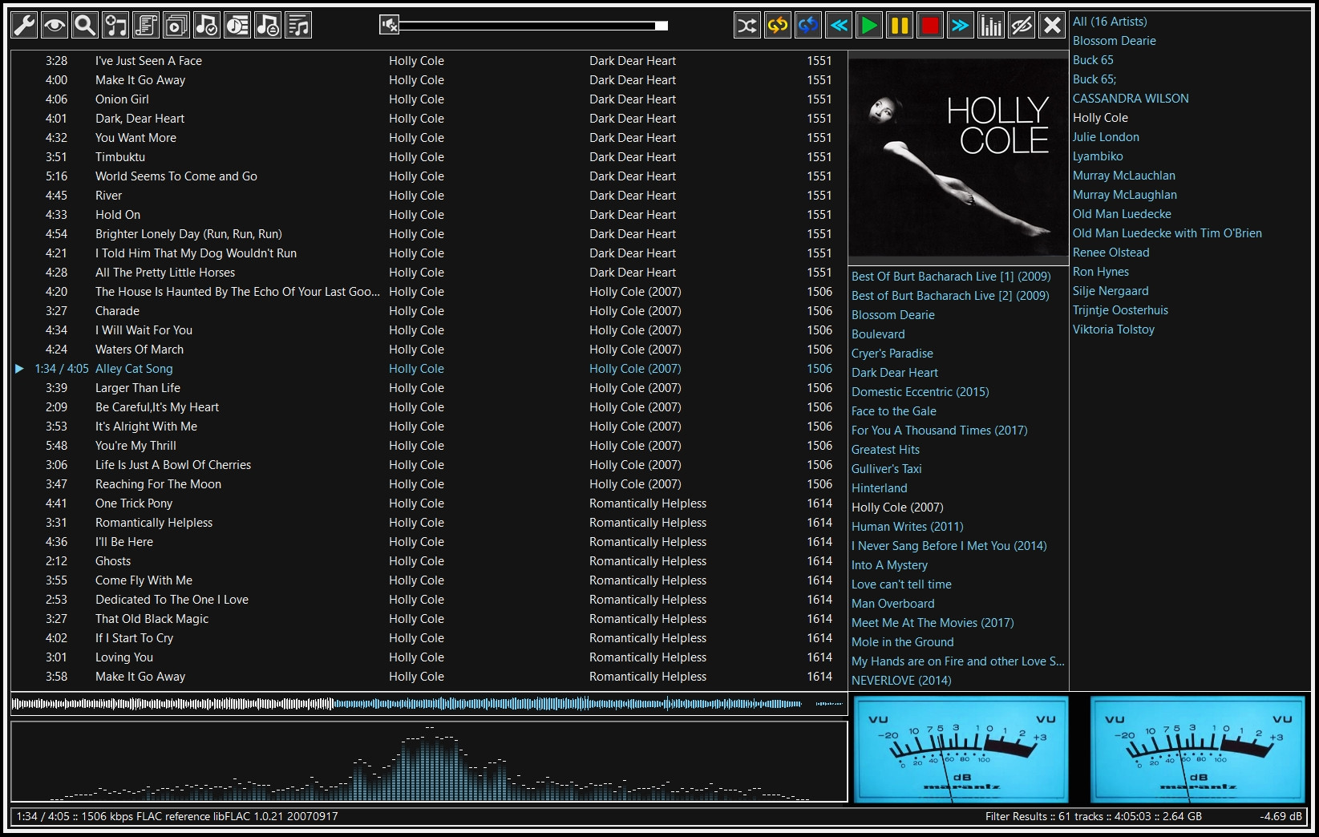Choose artist Murray McLauchlan

[x=1124, y=176]
